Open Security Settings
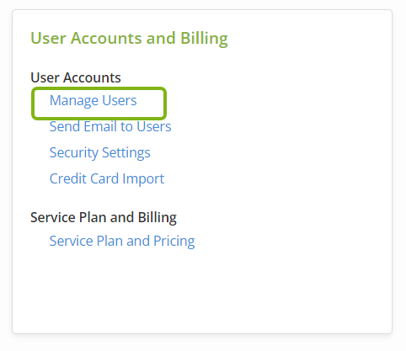 pos(100,153)
